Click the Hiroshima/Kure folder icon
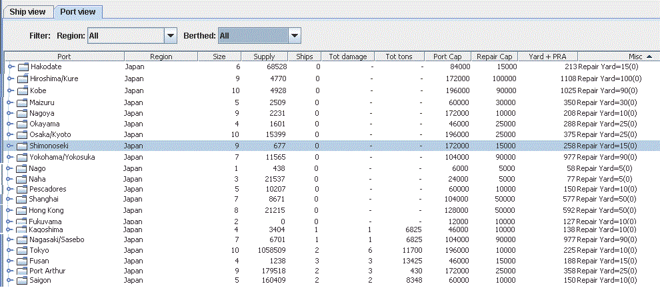Image resolution: width=660 pixels, height=292 pixels. [x=23, y=78]
